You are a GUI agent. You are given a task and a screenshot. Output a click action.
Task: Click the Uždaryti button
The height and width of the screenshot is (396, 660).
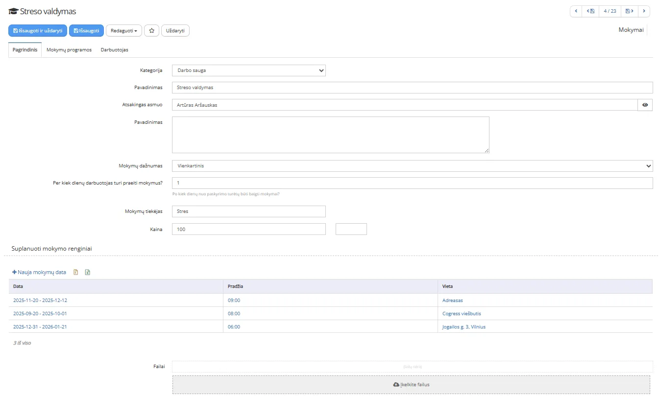click(x=175, y=31)
